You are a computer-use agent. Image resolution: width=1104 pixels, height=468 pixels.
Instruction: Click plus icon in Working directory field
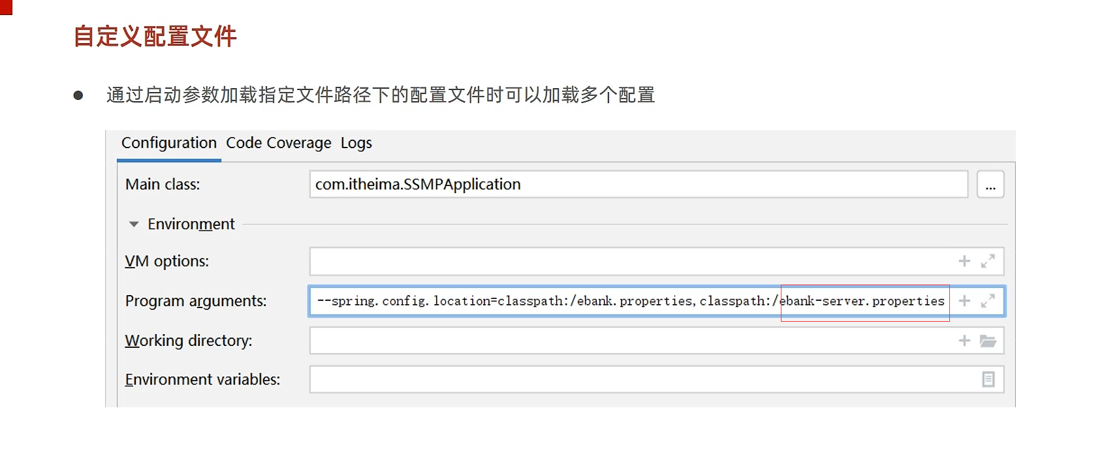click(964, 341)
